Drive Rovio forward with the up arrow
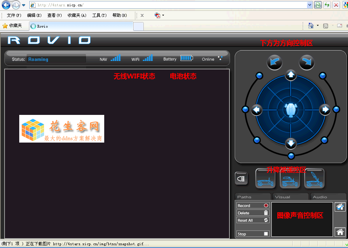Image resolution: width=348 pixels, height=248 pixels. click(291, 75)
